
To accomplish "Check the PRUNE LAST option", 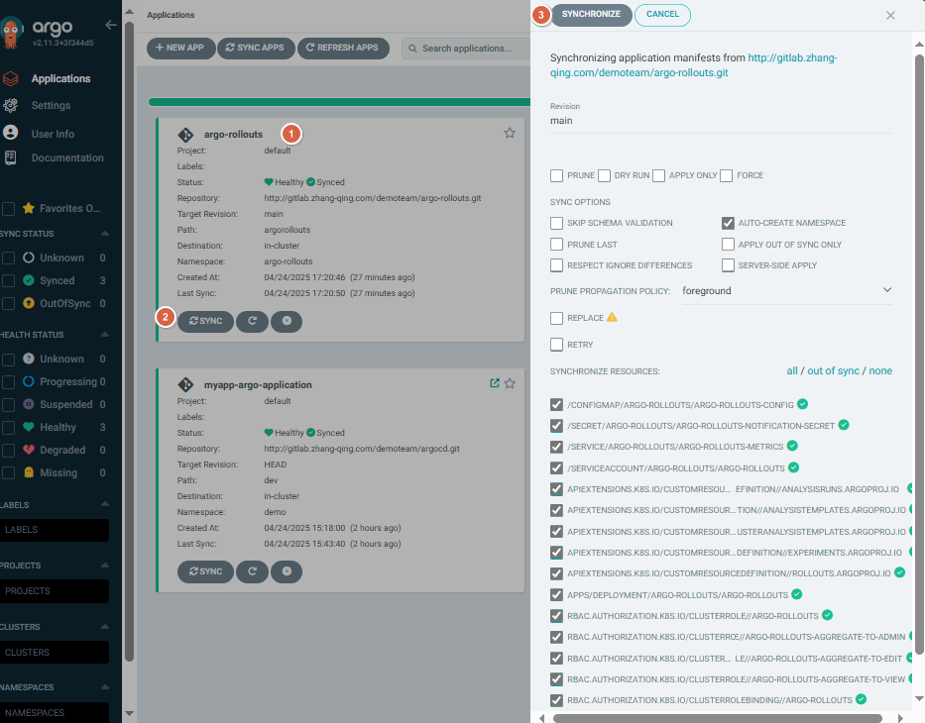I will [x=556, y=245].
